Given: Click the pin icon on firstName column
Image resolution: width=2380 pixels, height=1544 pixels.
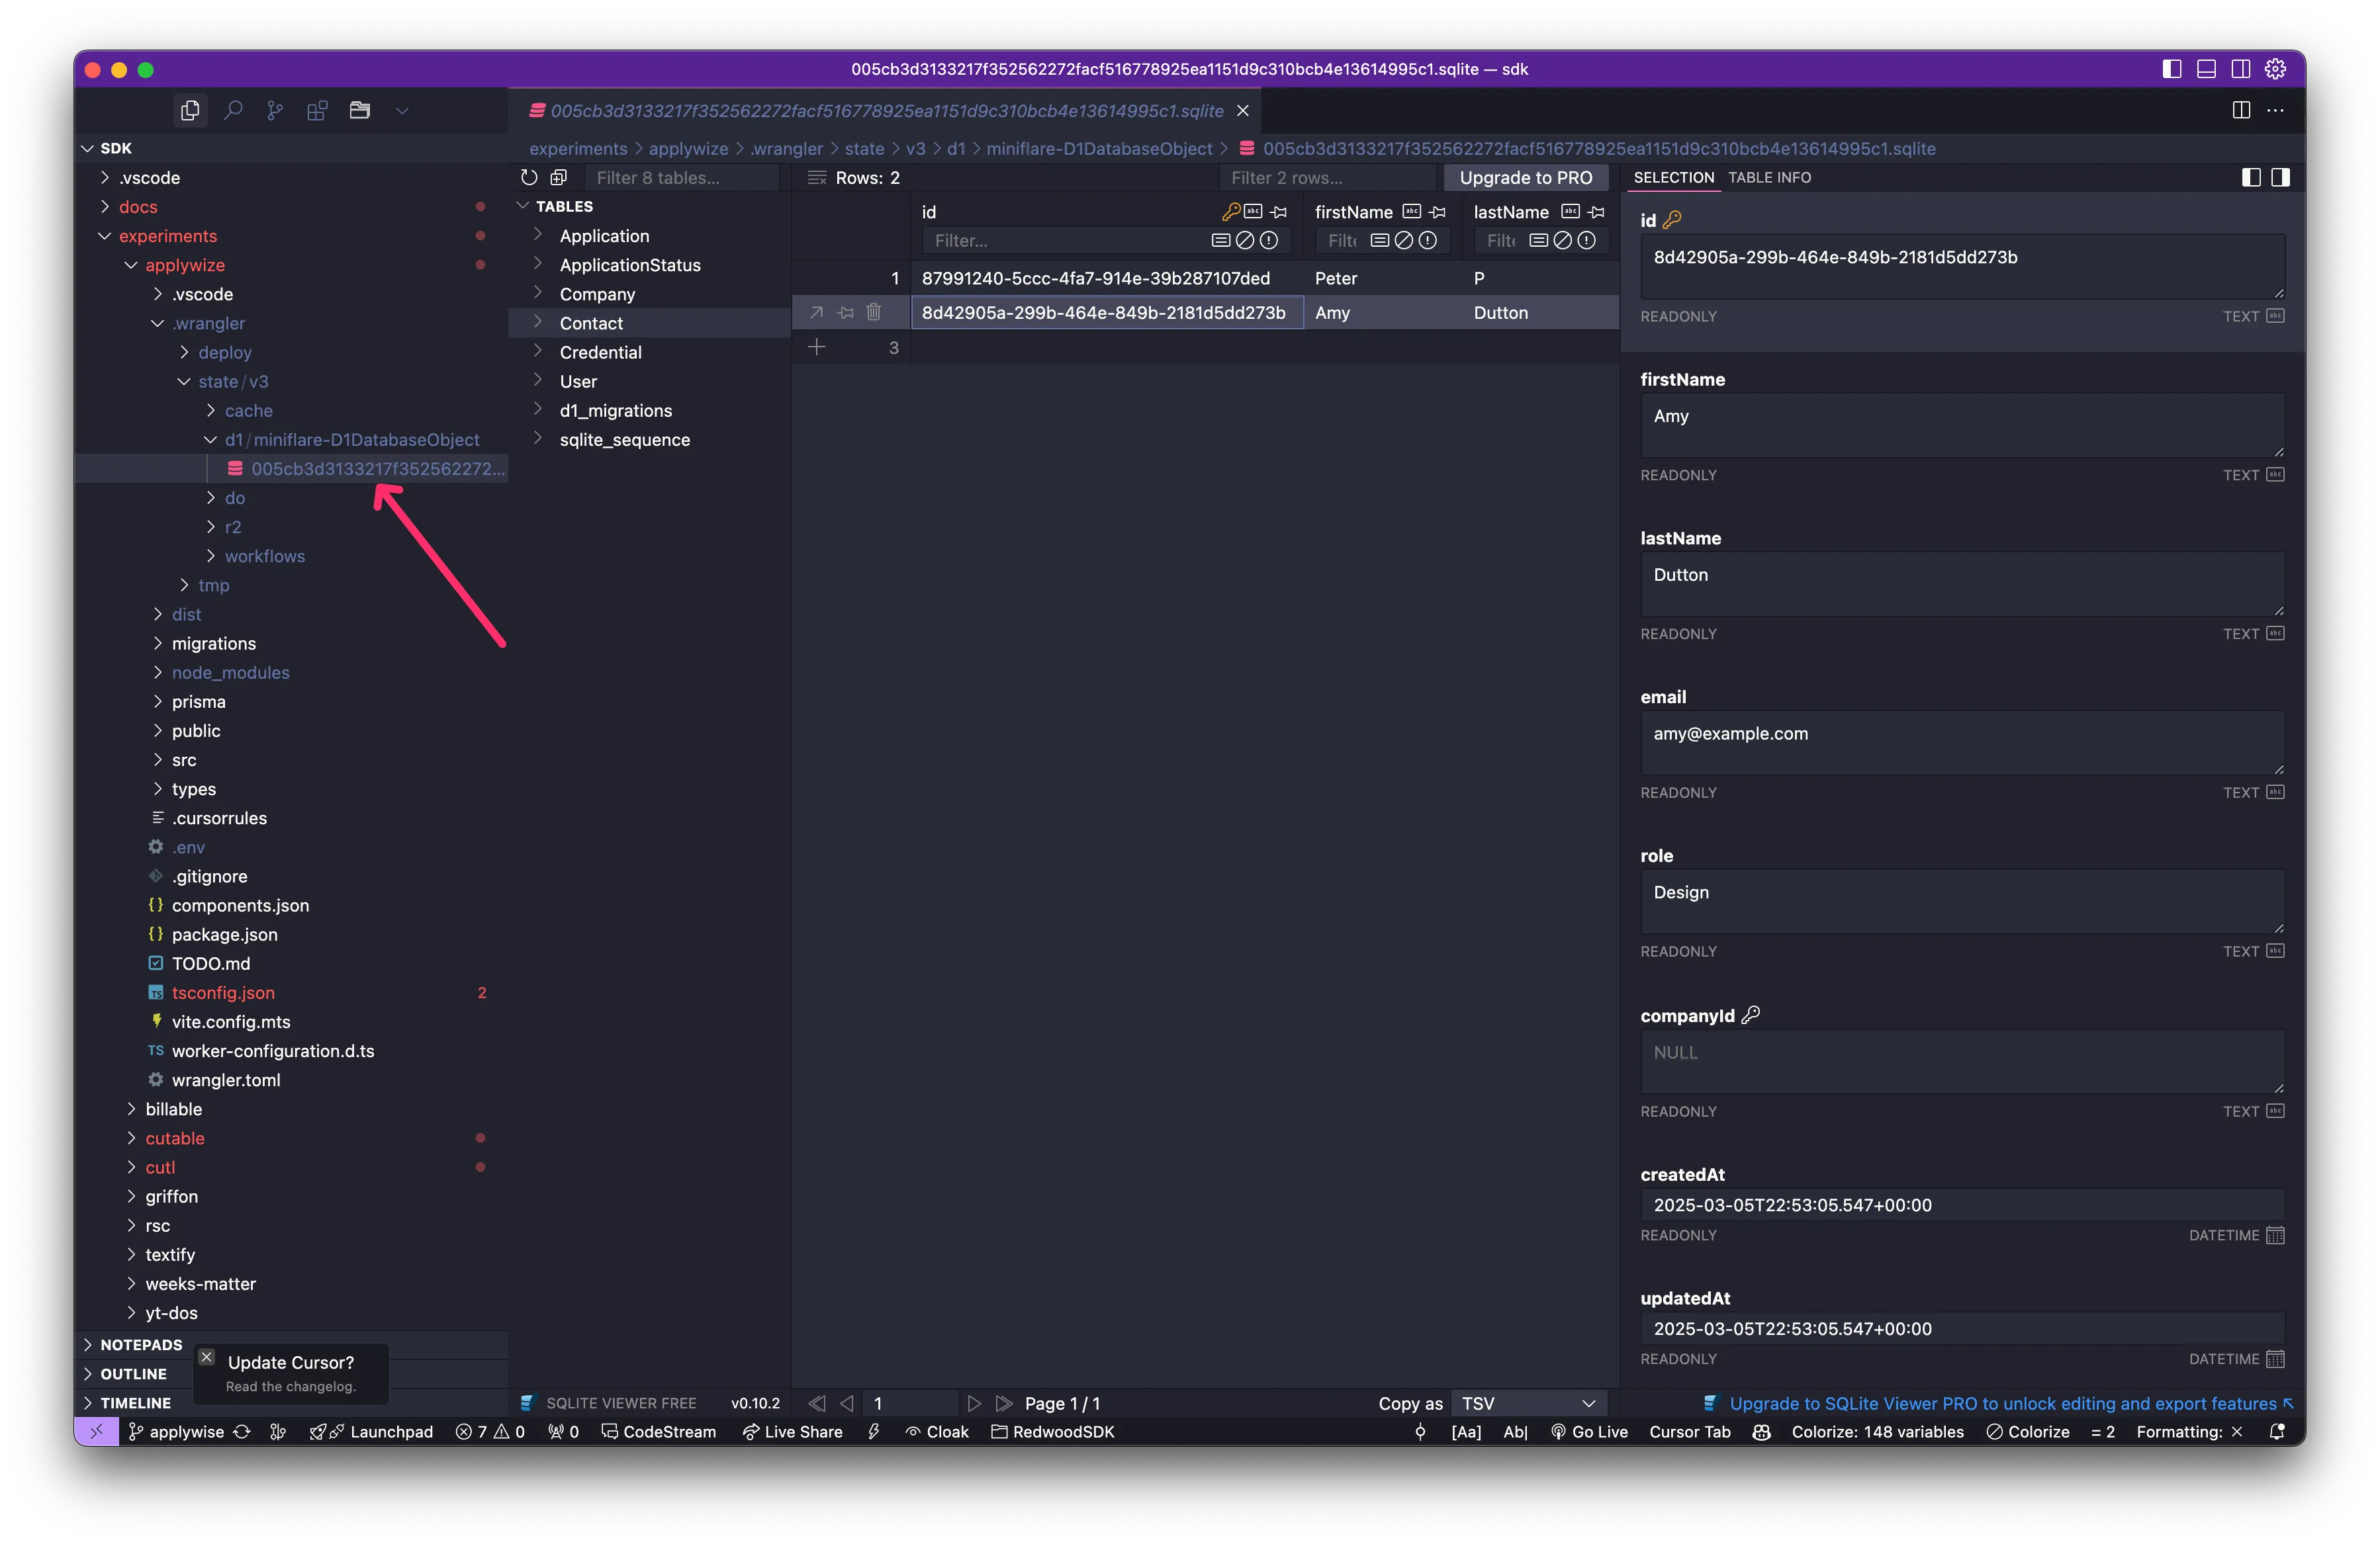Looking at the screenshot, I should 1438,212.
